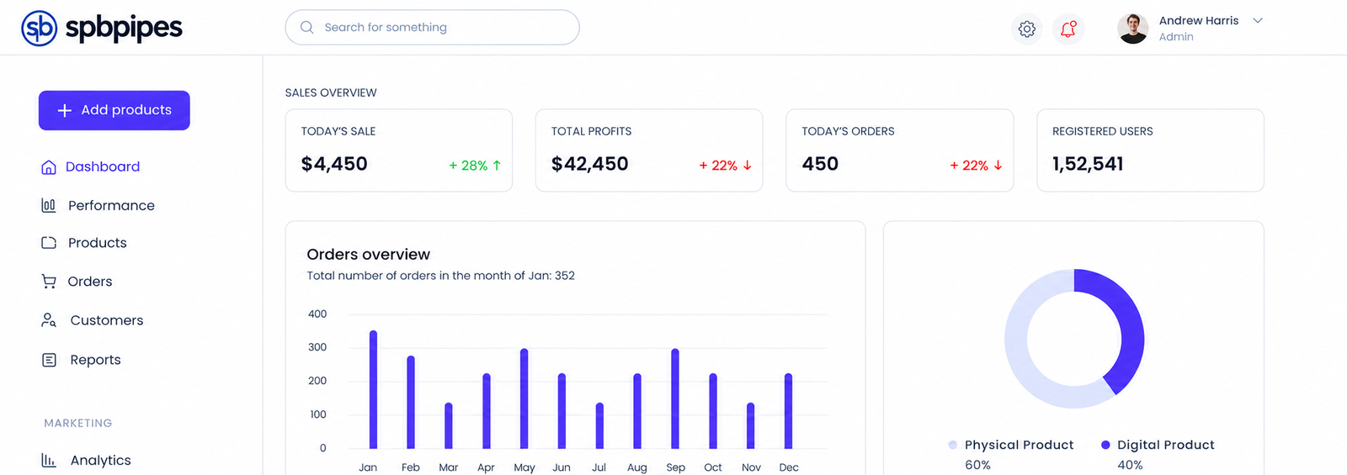Click the $42,450 Total Profits value
Viewport: 1347px width, 475px height.
tap(590, 164)
